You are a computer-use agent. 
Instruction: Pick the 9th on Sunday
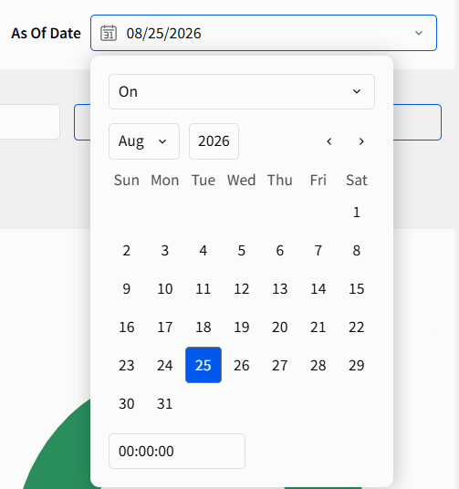(126, 288)
